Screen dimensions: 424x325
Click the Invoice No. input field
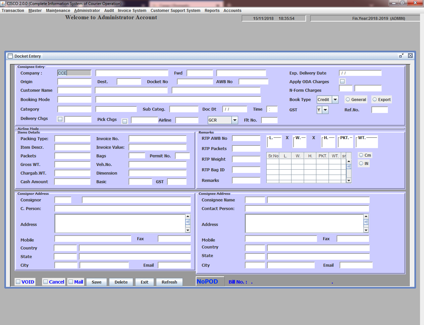coord(158,138)
